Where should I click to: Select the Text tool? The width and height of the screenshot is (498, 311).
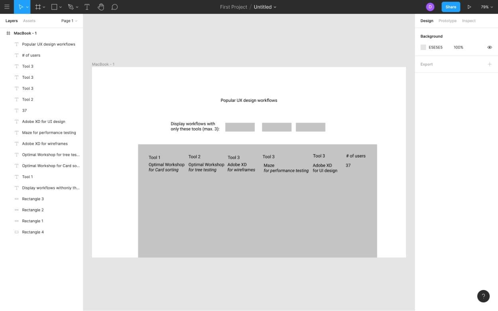coord(87,7)
